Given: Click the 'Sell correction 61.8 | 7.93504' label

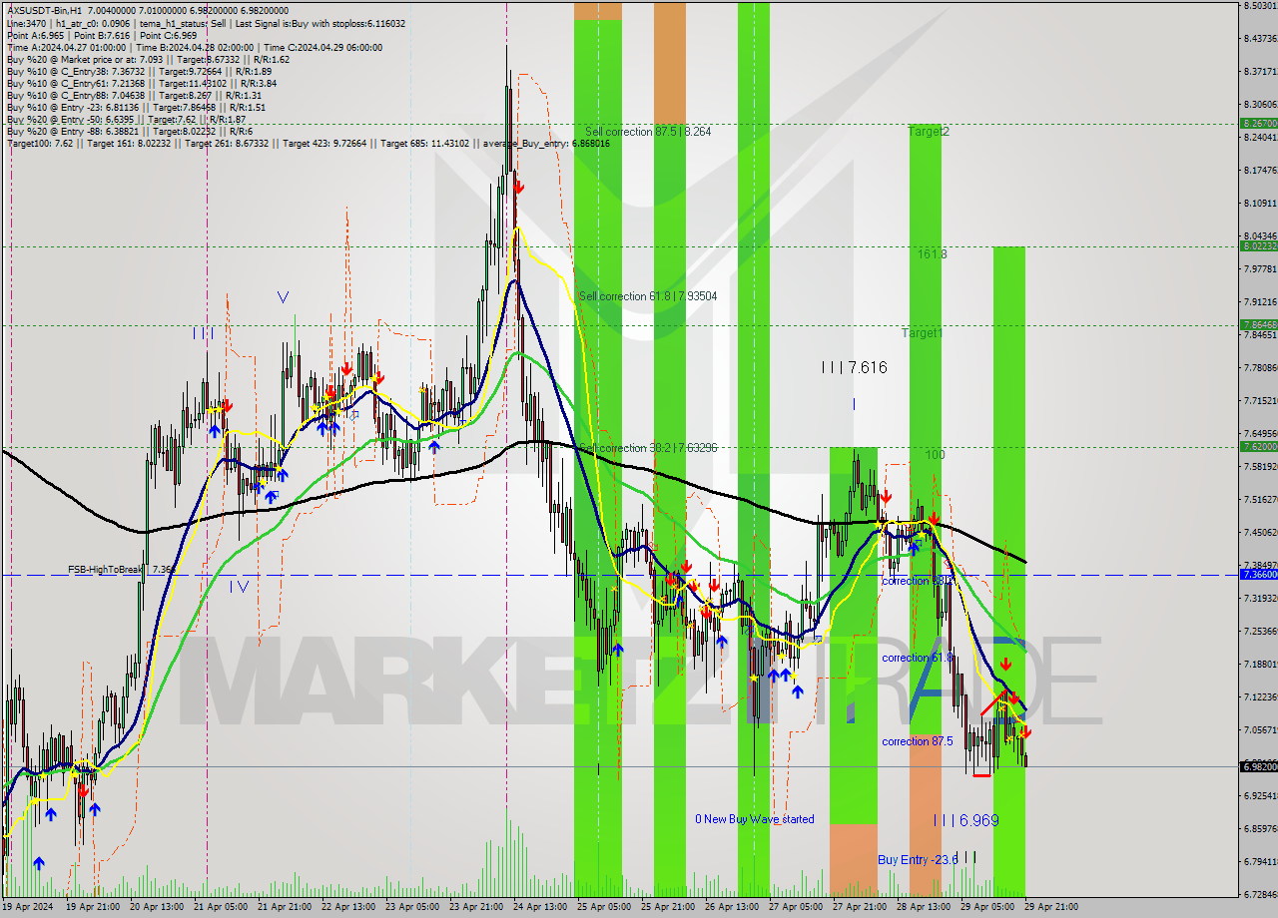Looking at the screenshot, I should [x=648, y=295].
